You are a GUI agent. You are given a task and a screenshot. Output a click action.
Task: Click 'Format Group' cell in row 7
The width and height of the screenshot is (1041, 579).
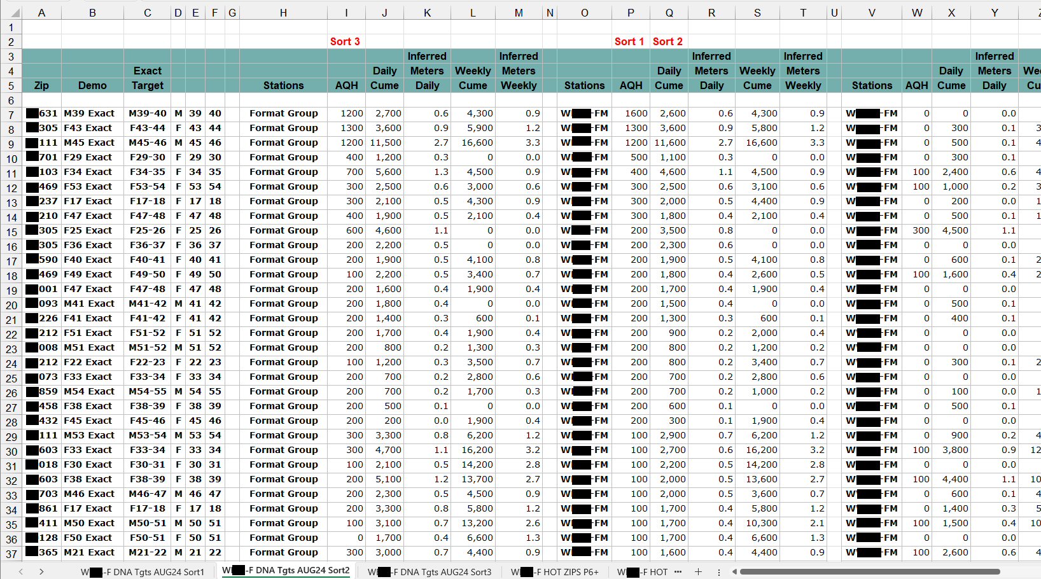[283, 113]
